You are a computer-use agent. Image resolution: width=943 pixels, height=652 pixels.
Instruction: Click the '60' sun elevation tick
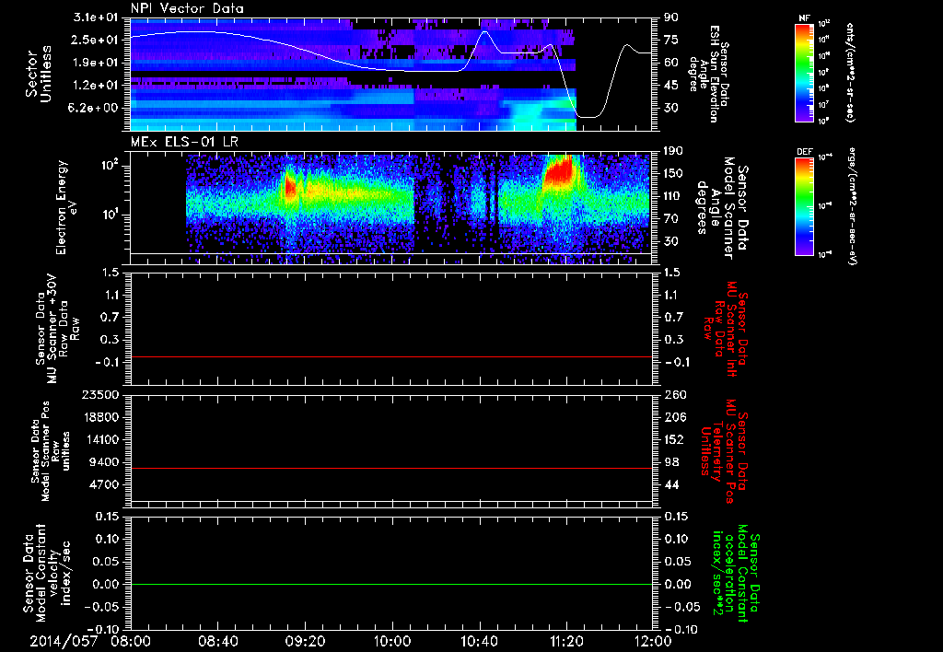(670, 63)
